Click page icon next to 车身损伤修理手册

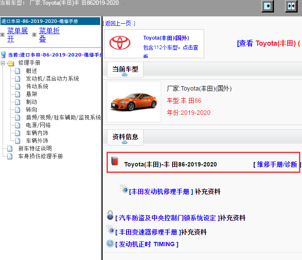point(10,156)
